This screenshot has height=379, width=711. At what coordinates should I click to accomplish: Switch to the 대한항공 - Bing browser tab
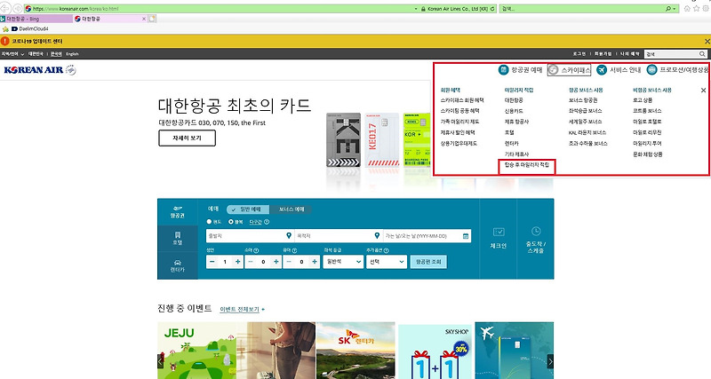tap(36, 19)
